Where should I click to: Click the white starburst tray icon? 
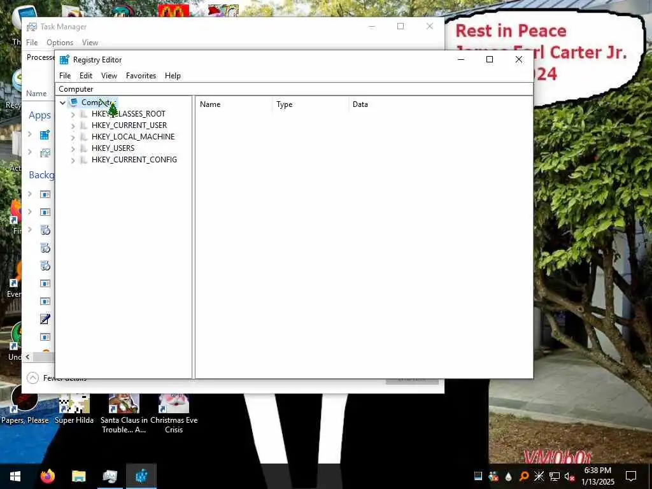(539, 476)
